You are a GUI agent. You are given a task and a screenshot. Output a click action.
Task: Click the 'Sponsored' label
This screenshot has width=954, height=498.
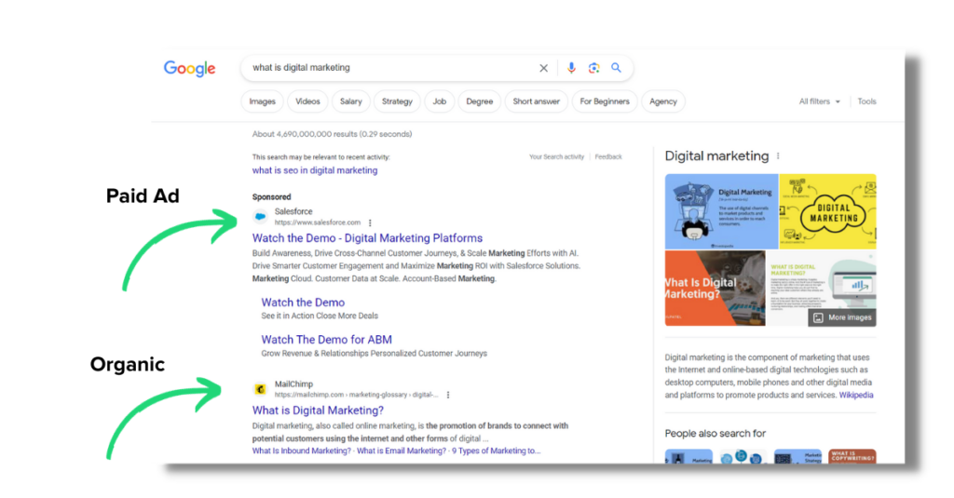coord(271,197)
